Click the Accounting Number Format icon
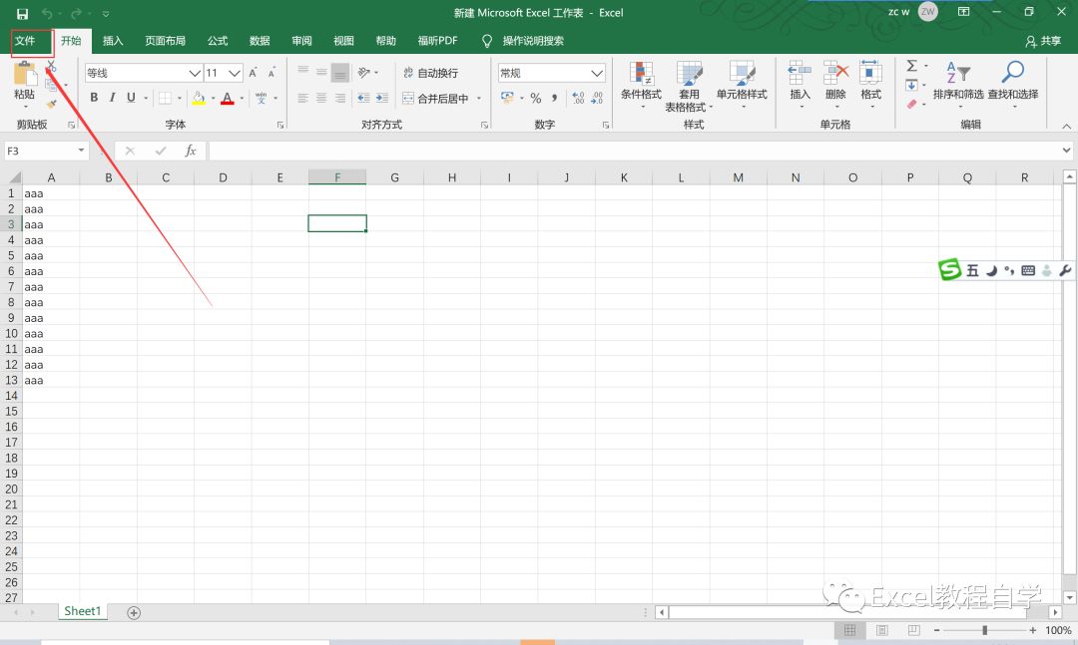Viewport: 1078px width, 645px height. pyautogui.click(x=507, y=99)
